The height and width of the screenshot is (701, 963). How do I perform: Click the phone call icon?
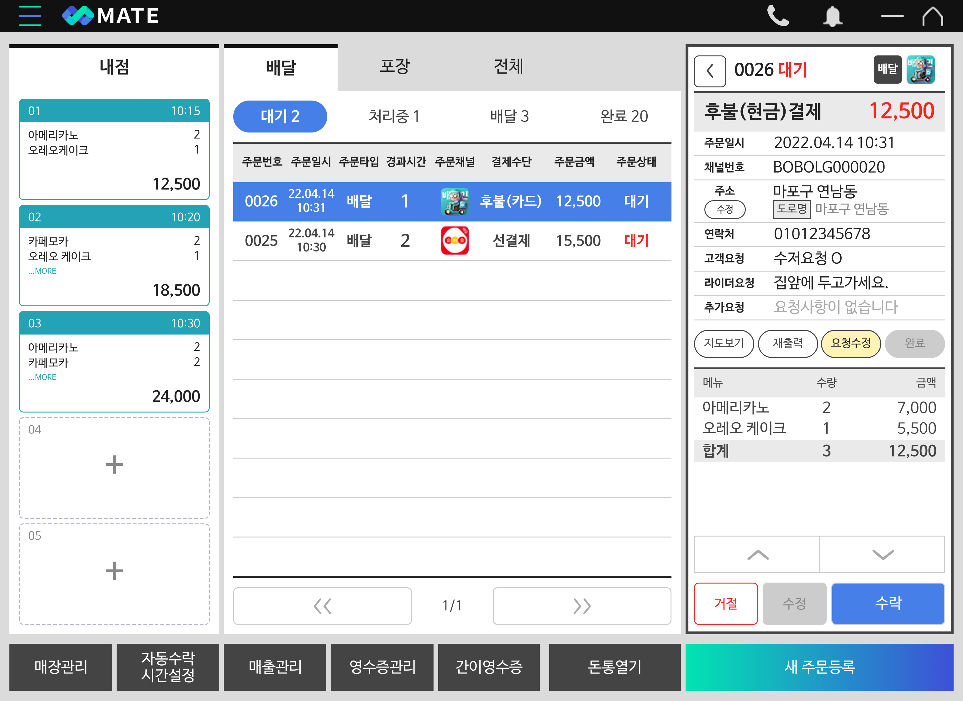pyautogui.click(x=777, y=16)
